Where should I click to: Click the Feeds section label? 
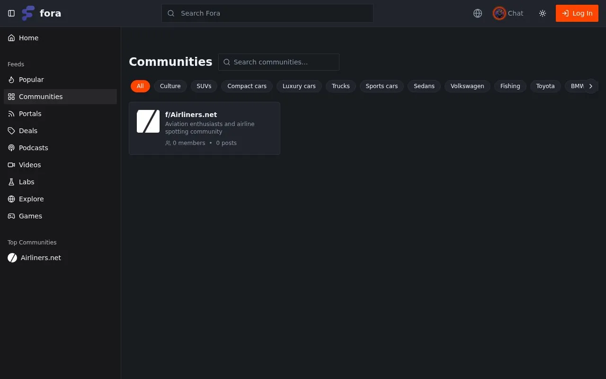(x=16, y=64)
